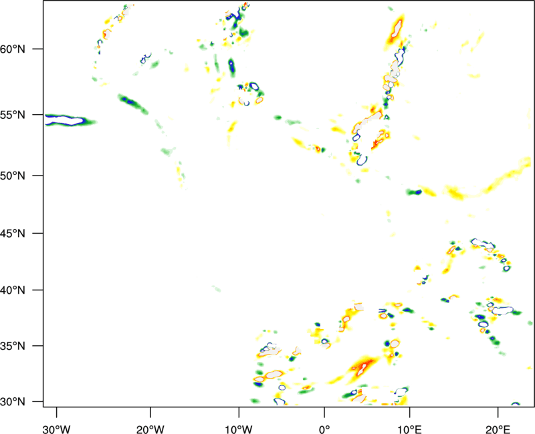
Task: Click the 20°E longitude label
Action: [x=498, y=429]
